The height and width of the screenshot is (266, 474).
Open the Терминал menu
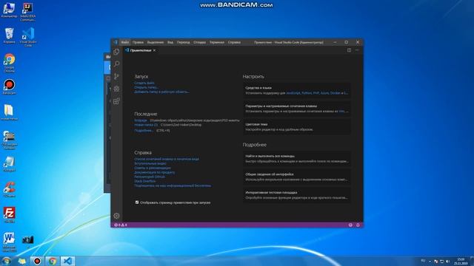[217, 43]
